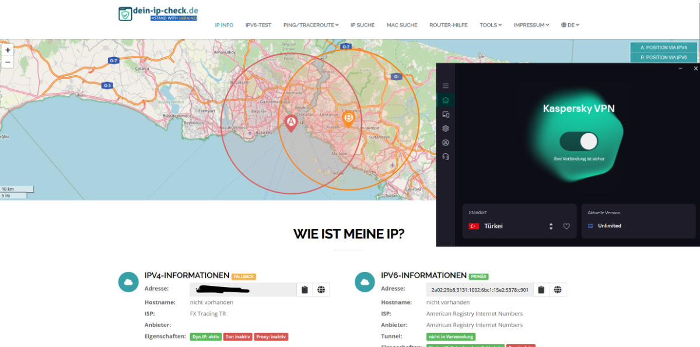Click the IPv6 cloud icon
Image resolution: width=700 pixels, height=347 pixels.
point(365,282)
